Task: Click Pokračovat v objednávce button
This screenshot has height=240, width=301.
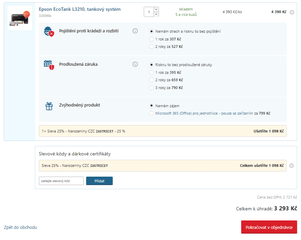Action: [269, 227]
